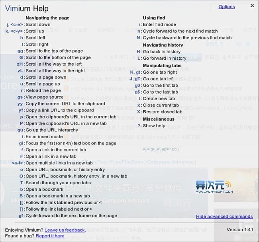Click 'Copy the current URL to the clipboard'

65,104
